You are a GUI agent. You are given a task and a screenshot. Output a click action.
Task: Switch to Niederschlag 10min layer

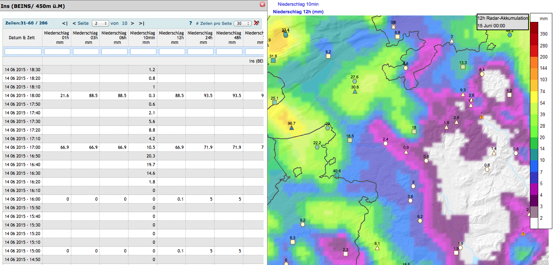pyautogui.click(x=298, y=4)
